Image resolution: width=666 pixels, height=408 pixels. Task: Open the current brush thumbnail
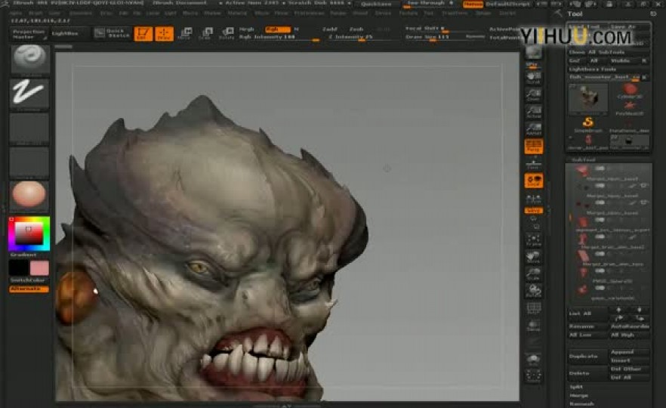tap(29, 60)
